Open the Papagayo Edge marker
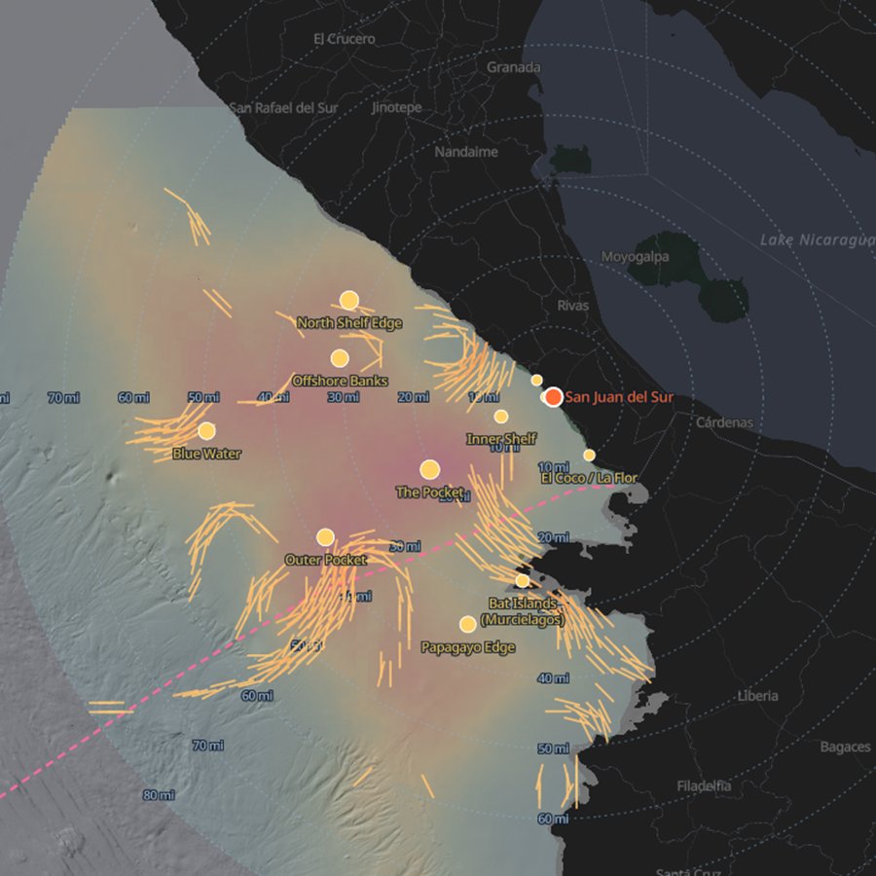The image size is (876, 876). pyautogui.click(x=468, y=624)
